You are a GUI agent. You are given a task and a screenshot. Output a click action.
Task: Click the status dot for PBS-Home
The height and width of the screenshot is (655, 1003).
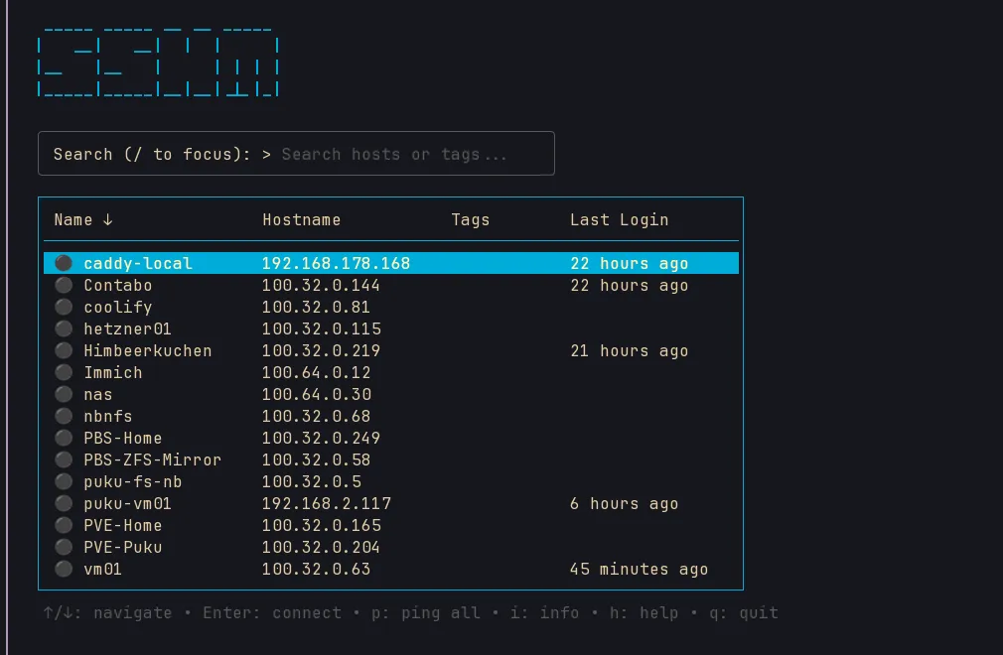[x=64, y=438]
